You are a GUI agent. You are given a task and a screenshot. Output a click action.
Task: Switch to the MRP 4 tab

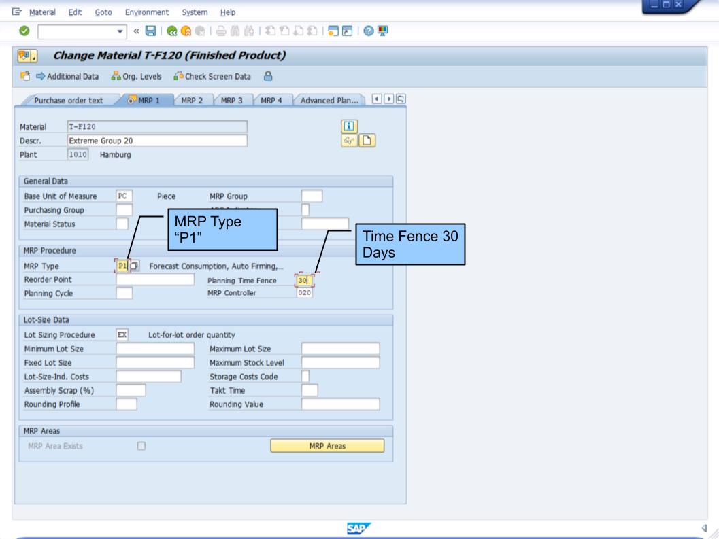(271, 101)
